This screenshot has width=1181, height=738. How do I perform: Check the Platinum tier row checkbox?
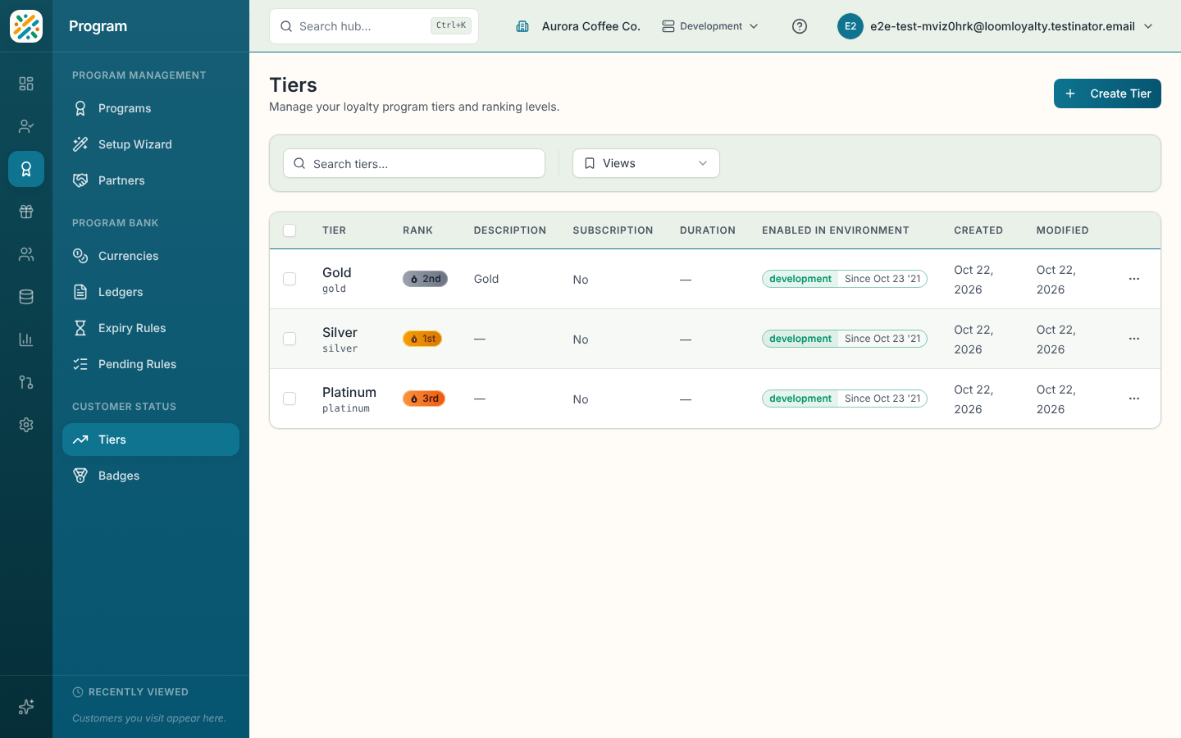(x=290, y=399)
